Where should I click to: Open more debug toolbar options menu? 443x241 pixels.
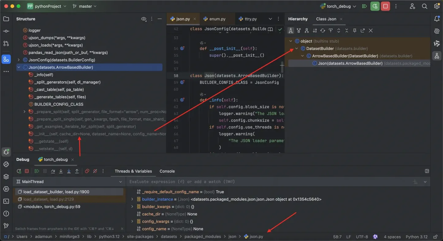tap(103, 171)
